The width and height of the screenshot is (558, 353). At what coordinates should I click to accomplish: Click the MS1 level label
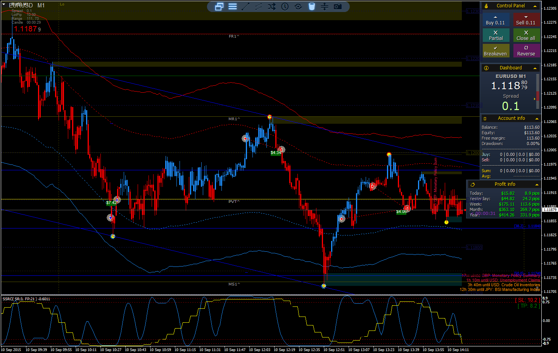(x=234, y=284)
